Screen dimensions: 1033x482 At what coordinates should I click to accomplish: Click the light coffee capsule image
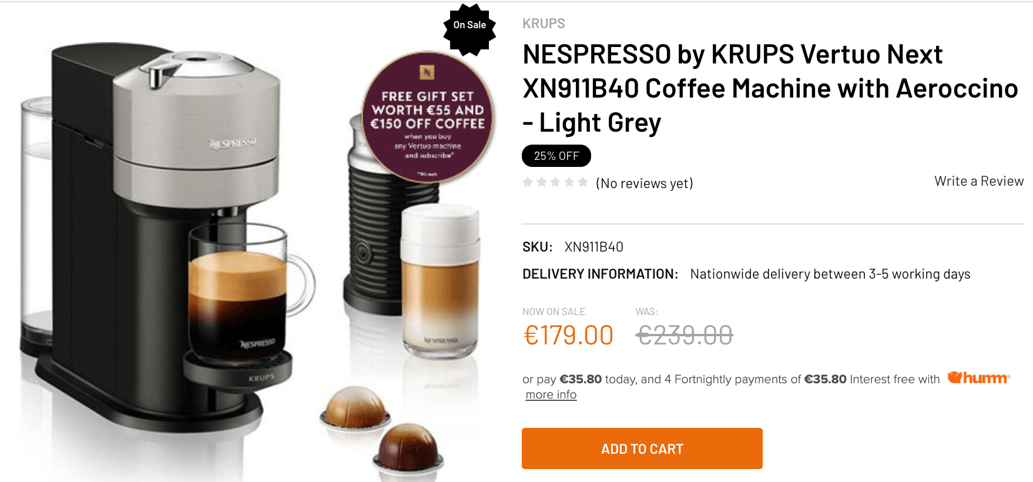(x=355, y=409)
